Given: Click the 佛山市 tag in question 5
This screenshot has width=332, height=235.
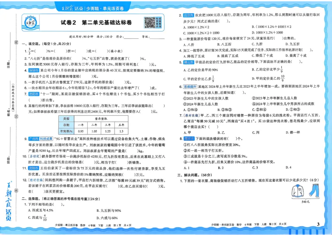Looking at the screenshot, I should pos(188,62).
